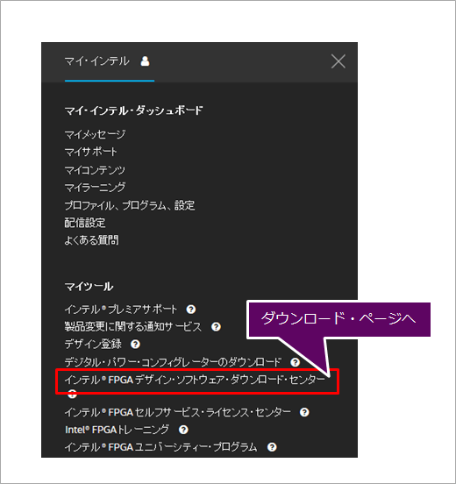The height and width of the screenshot is (484, 456).
Task: Click help icon next to プレミアサポート
Action: (x=191, y=310)
